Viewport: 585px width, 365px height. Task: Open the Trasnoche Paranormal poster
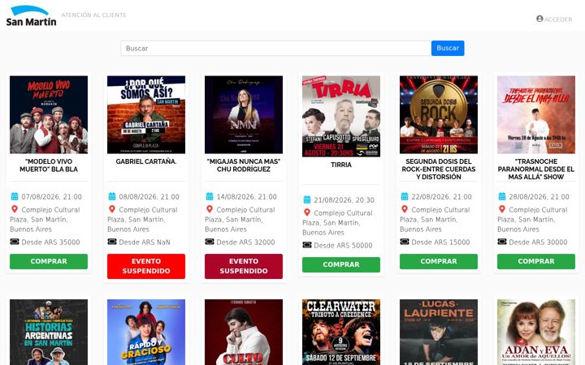536,114
